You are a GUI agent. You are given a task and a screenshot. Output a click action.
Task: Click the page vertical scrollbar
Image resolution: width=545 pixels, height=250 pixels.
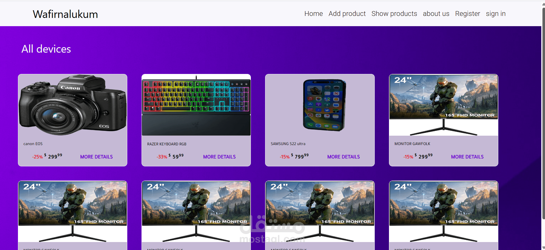pos(543,114)
